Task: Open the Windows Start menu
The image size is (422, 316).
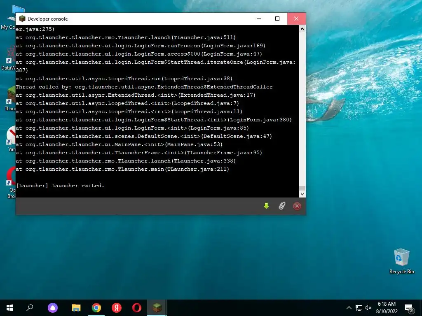Action: coord(10,308)
